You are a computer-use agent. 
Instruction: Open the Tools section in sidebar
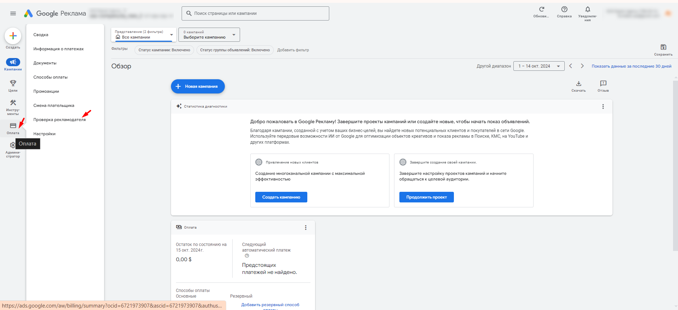click(13, 107)
